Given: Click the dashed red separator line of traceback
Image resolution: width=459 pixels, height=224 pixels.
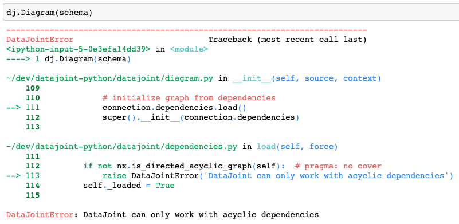Looking at the screenshot, I should tap(186, 30).
